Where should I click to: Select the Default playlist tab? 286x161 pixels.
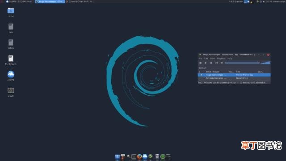click(202, 68)
